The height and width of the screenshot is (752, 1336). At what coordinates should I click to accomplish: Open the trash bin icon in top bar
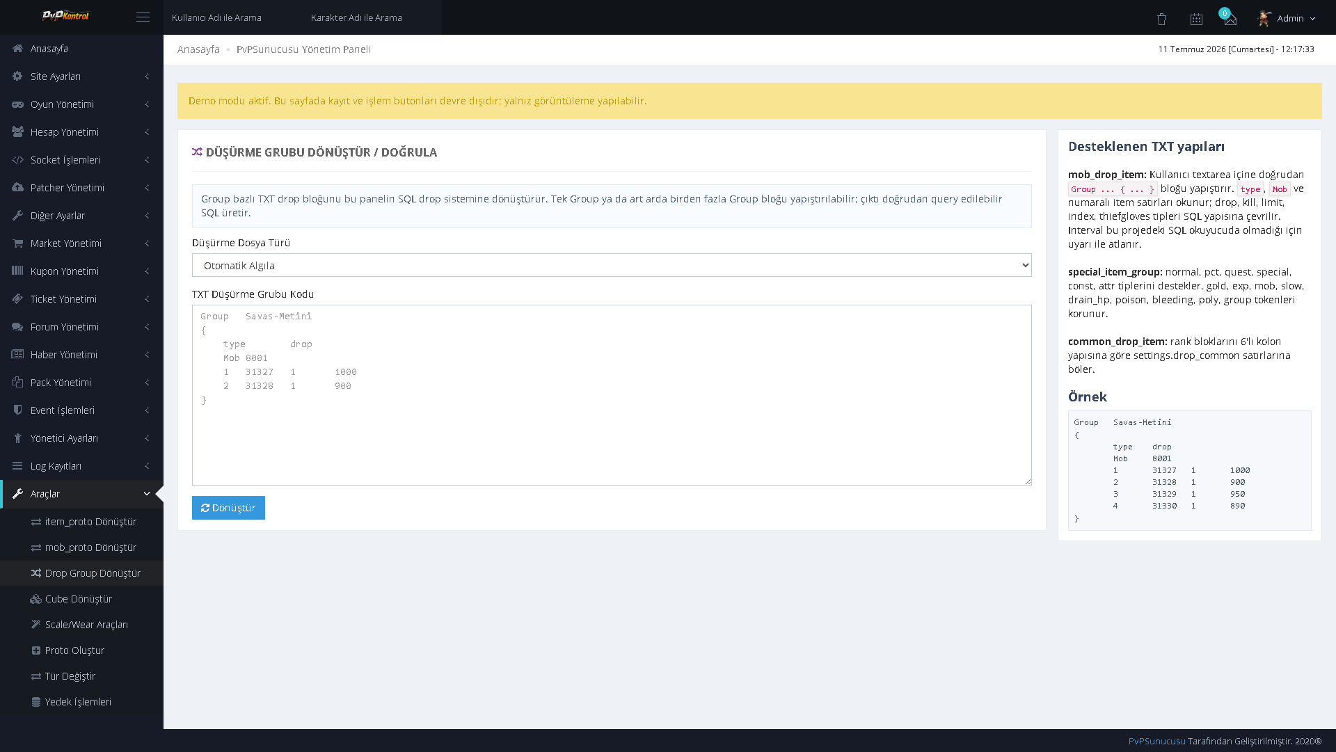[1161, 19]
